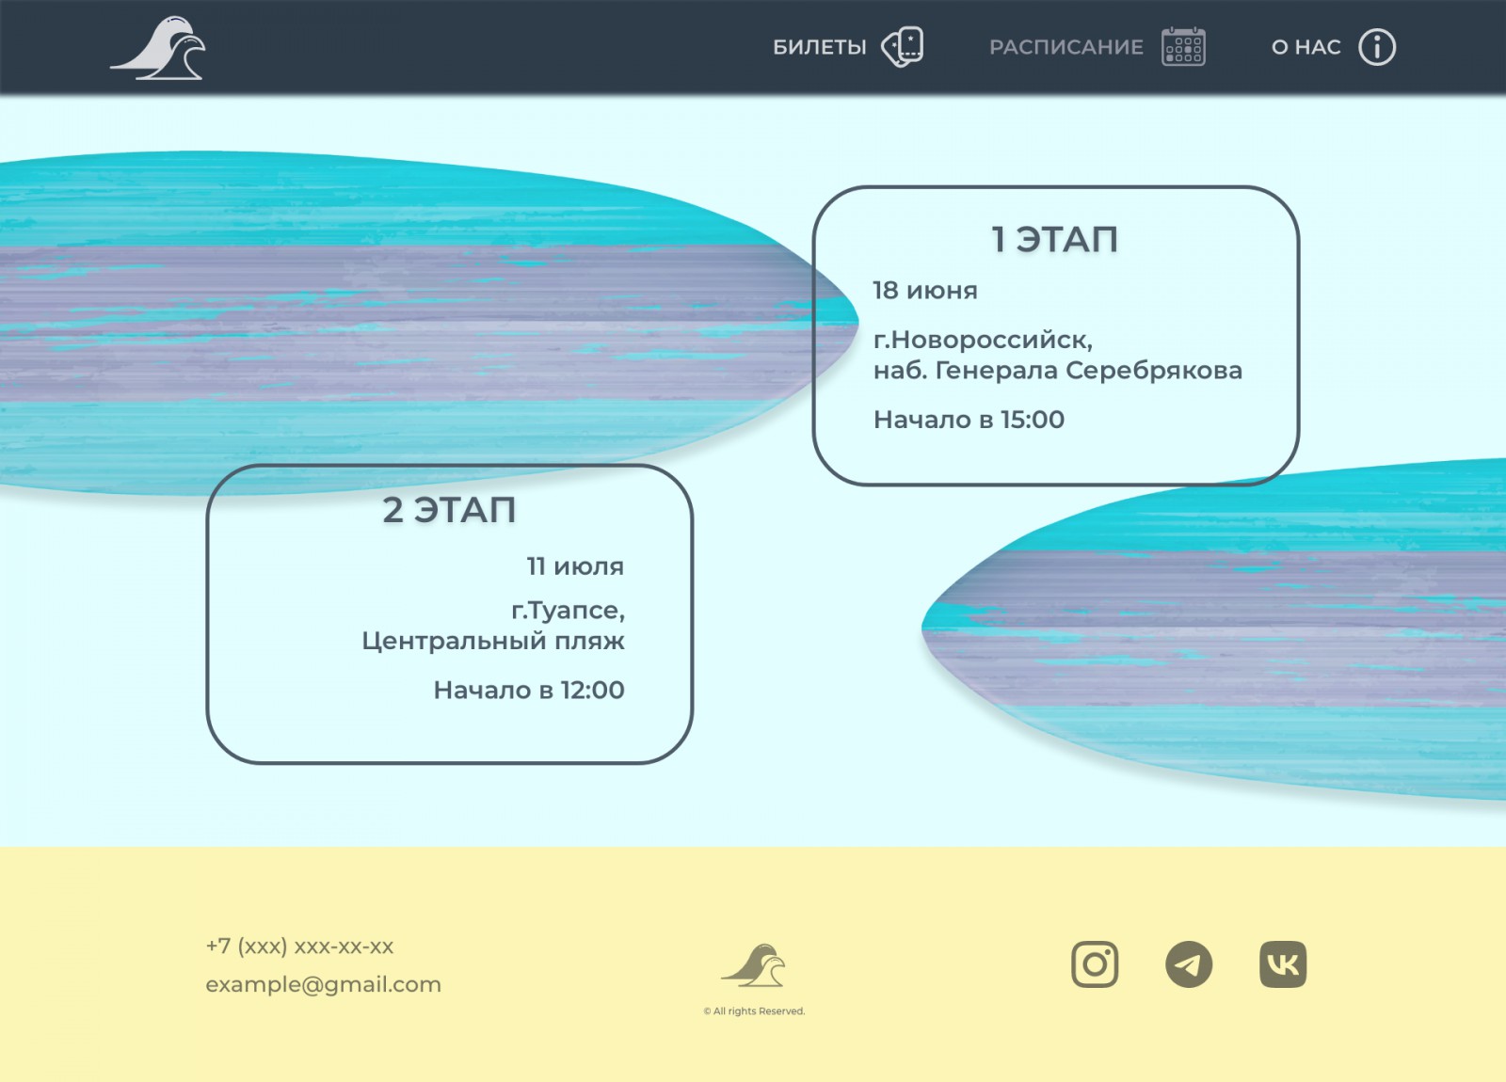Click the Начало в 12:00 text

click(529, 690)
